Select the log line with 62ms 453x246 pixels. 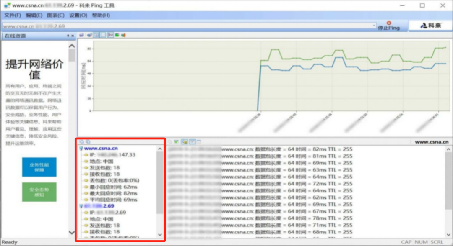point(260,197)
